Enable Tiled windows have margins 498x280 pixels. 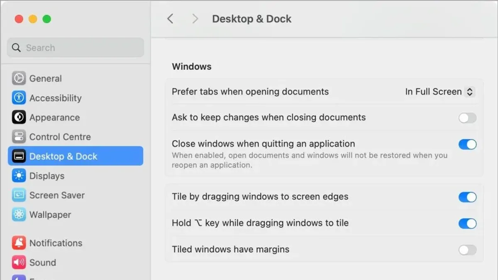(x=467, y=250)
